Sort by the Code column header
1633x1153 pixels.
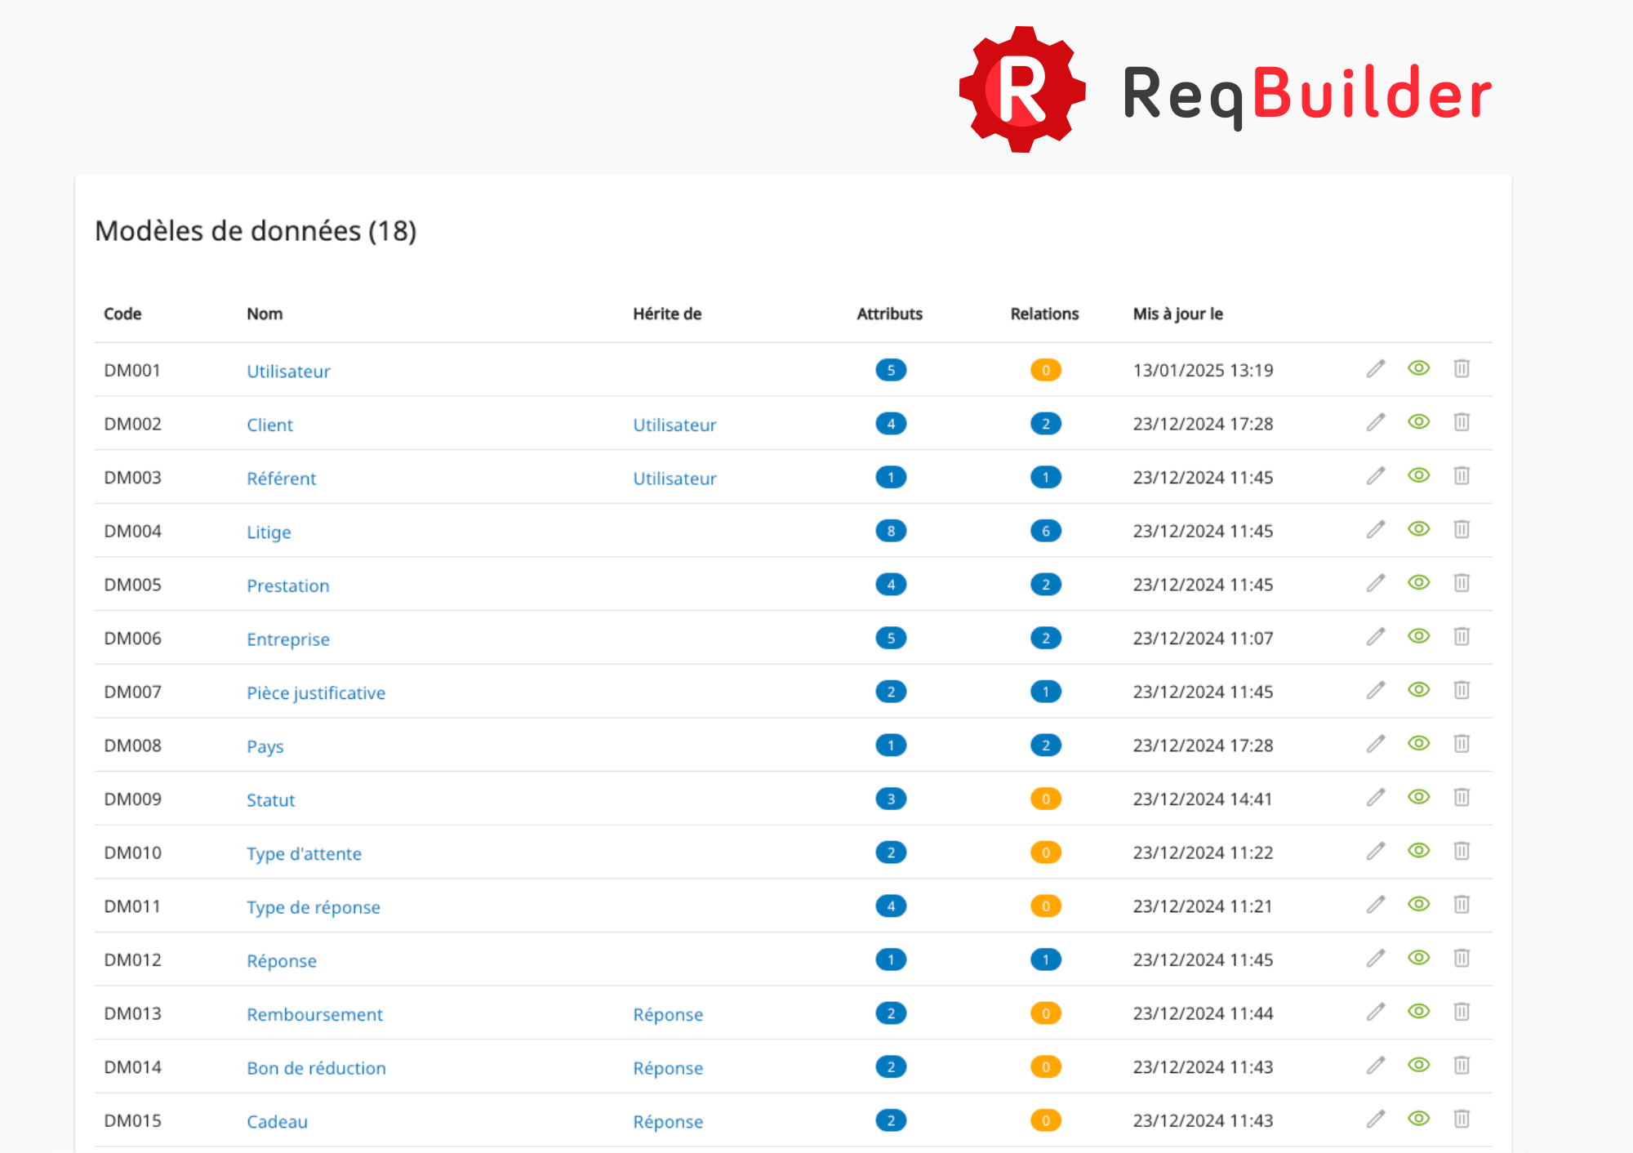tap(122, 314)
